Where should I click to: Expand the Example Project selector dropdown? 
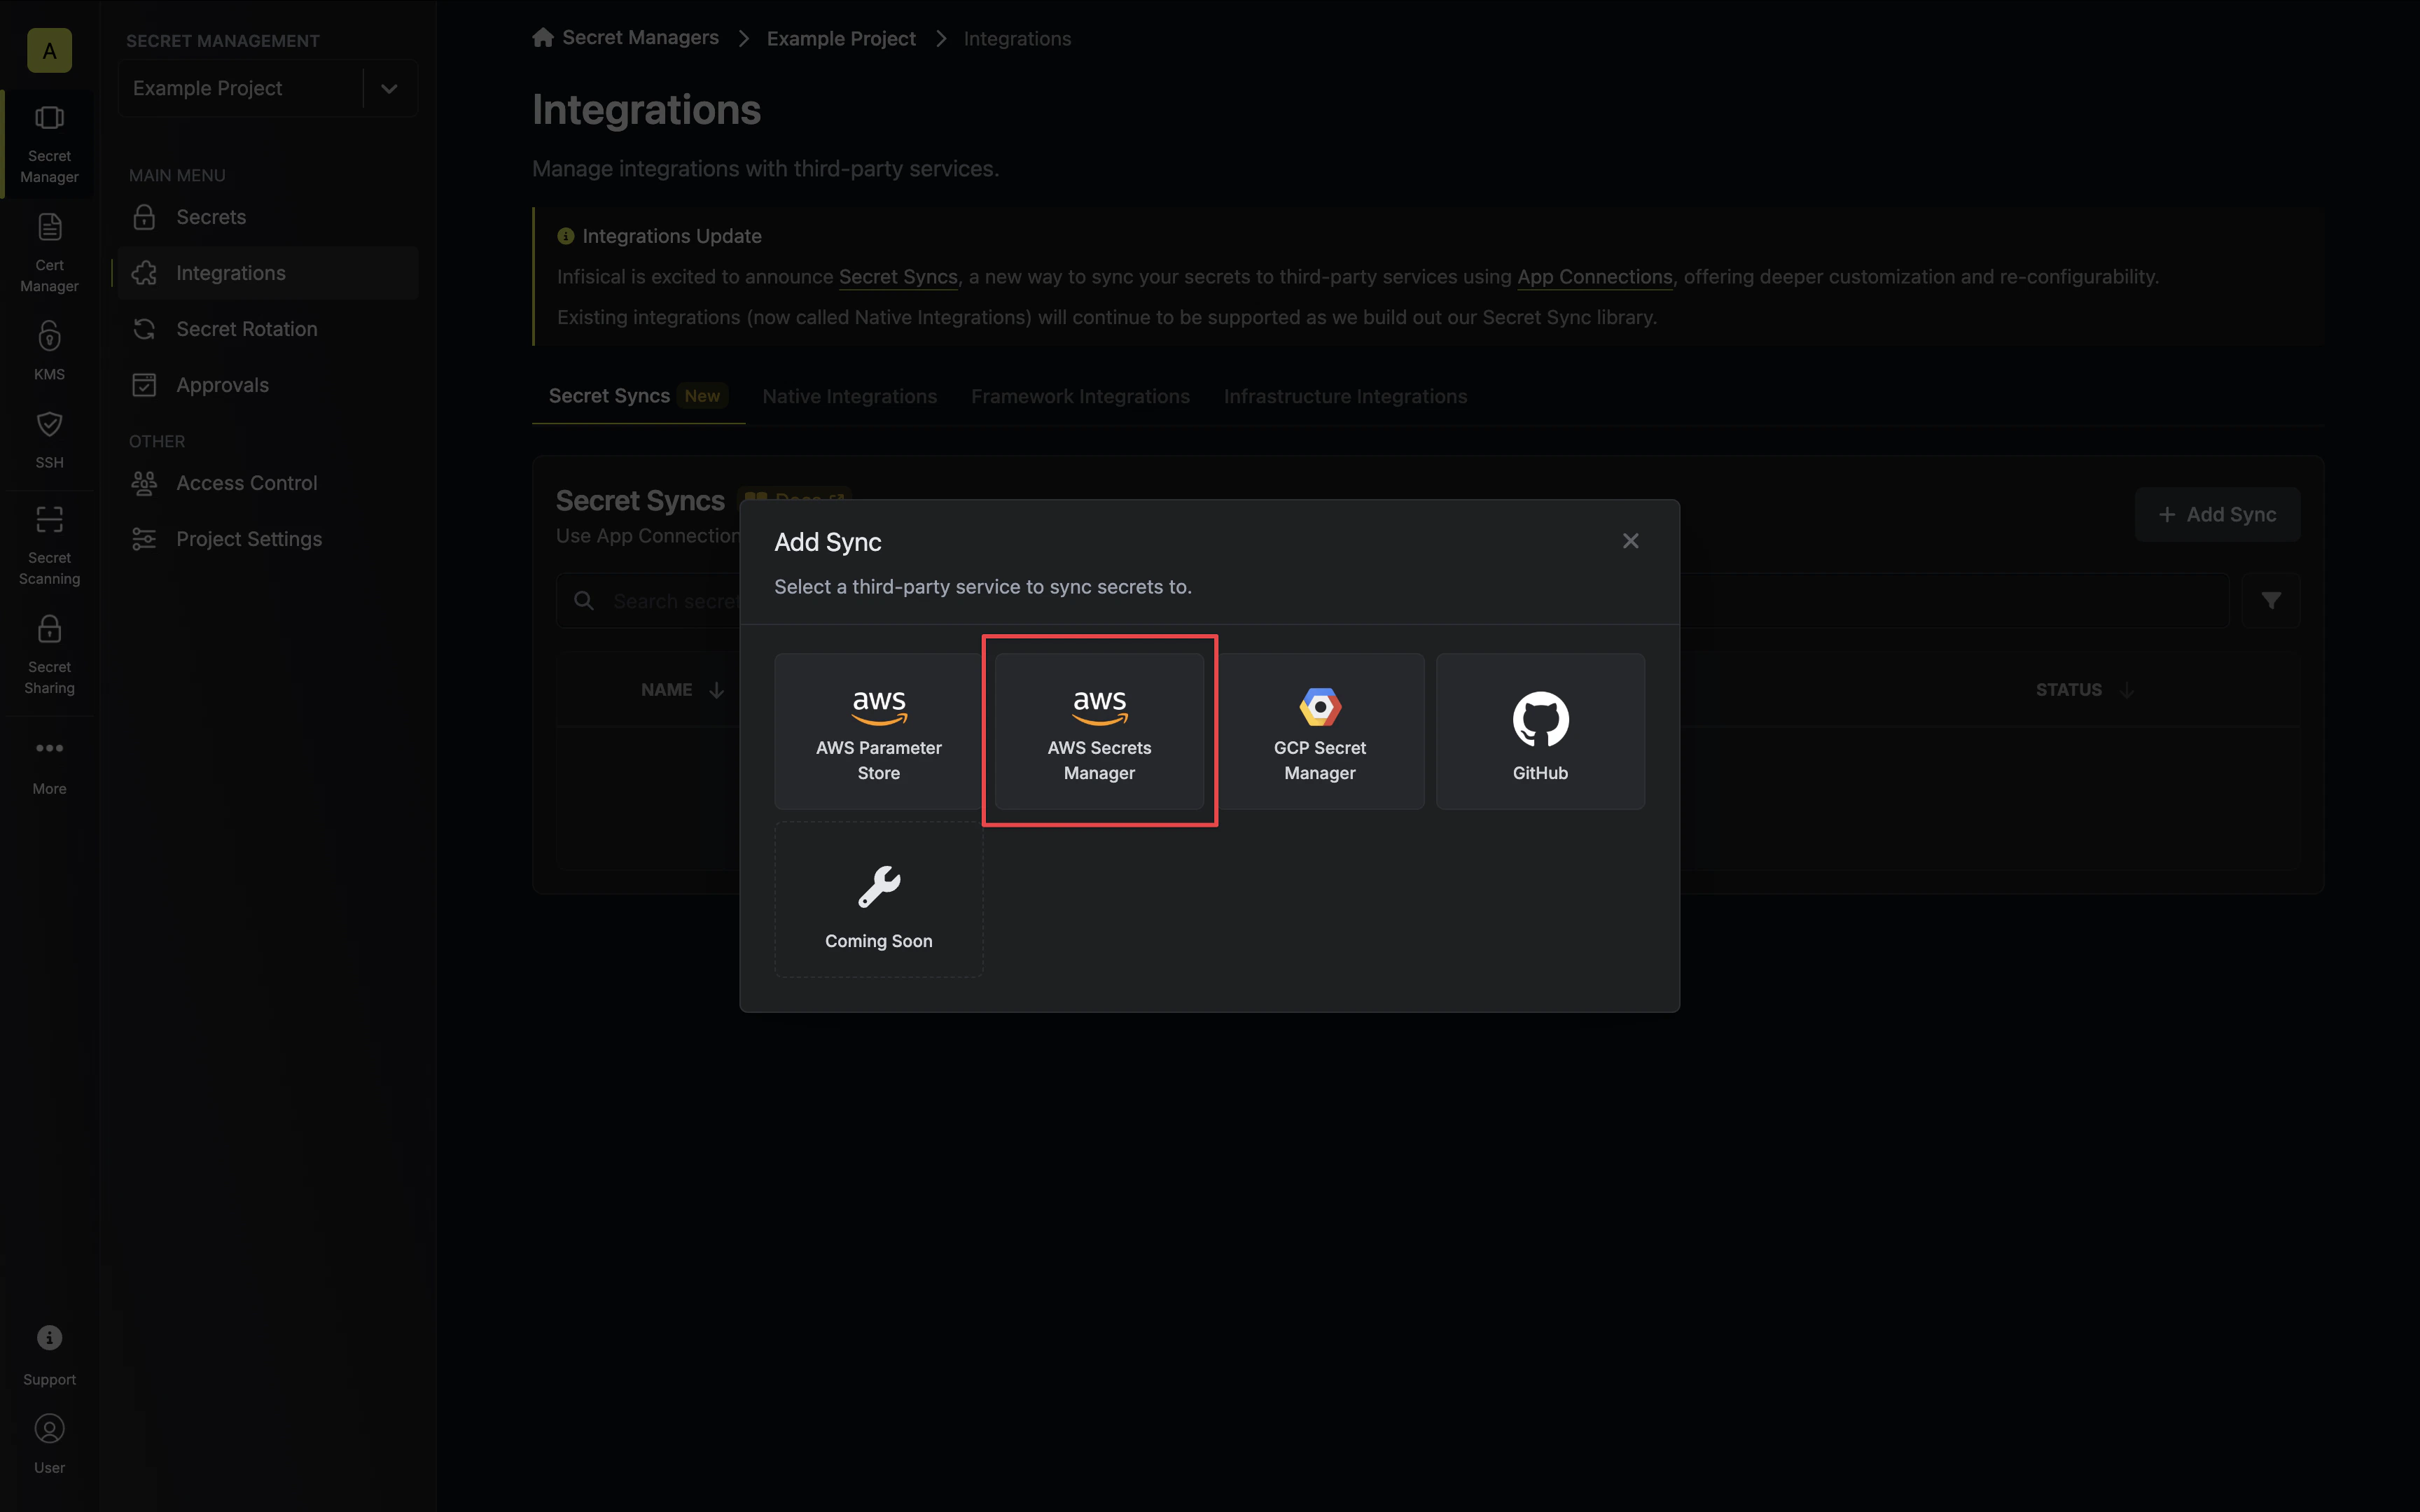point(389,88)
